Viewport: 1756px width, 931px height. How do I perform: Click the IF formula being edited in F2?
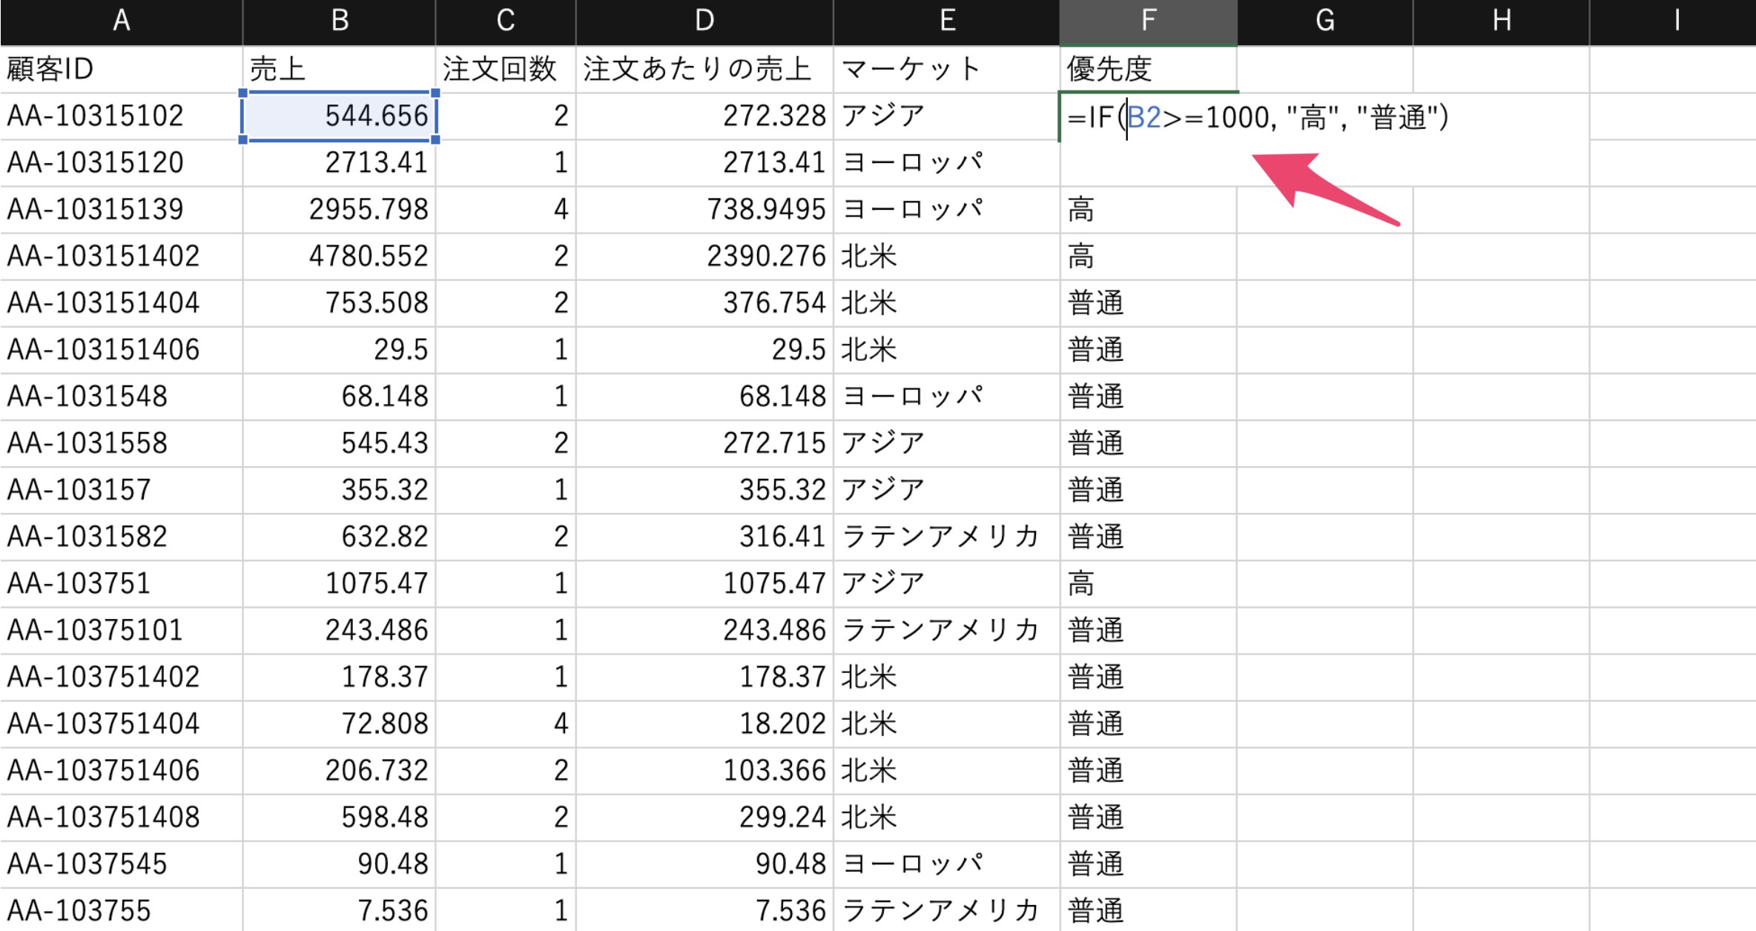(1258, 117)
